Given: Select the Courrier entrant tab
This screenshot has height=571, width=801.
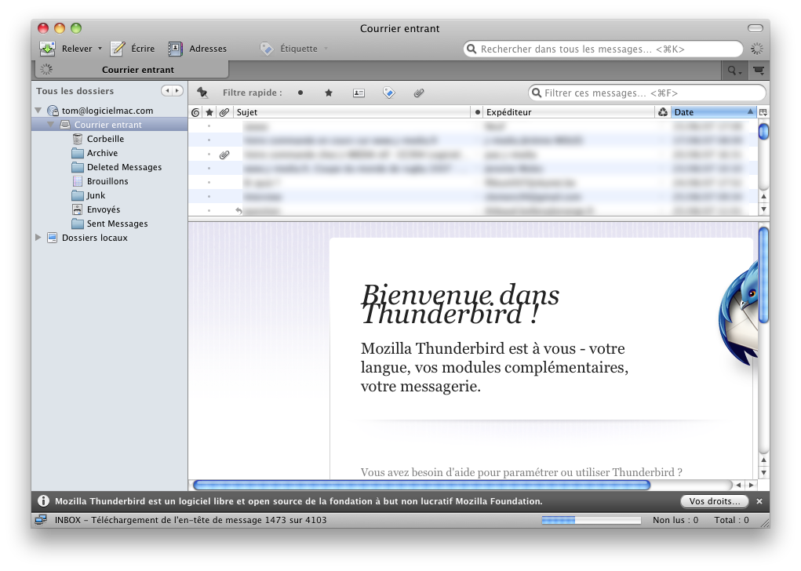Looking at the screenshot, I should coord(132,70).
